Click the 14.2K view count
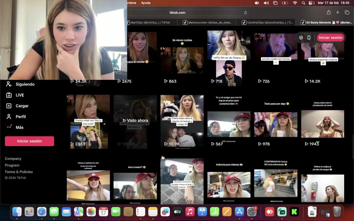 [x=313, y=81]
